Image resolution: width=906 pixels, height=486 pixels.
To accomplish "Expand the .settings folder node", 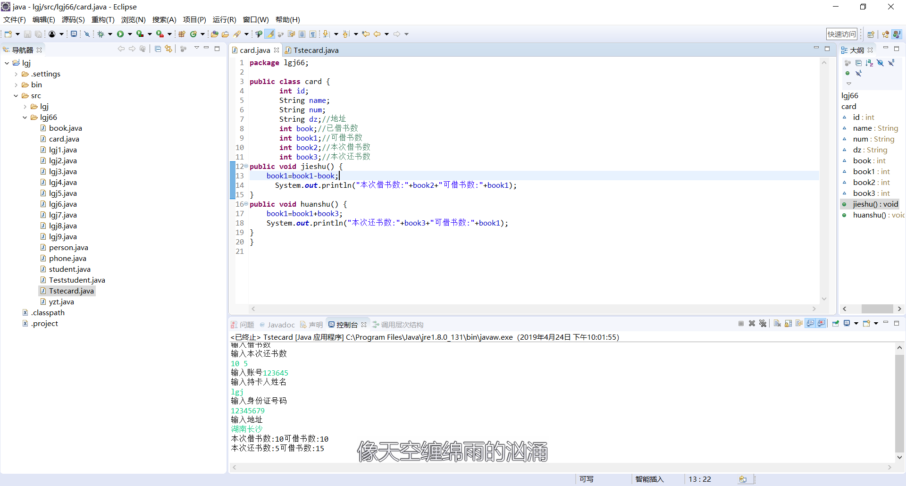I will 16,74.
